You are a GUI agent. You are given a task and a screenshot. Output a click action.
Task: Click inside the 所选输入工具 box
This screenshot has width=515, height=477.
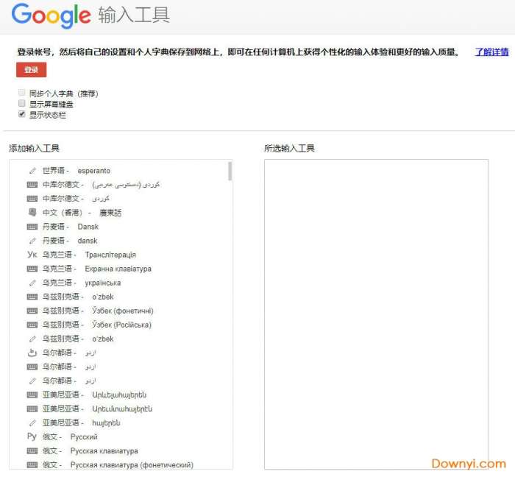click(376, 314)
